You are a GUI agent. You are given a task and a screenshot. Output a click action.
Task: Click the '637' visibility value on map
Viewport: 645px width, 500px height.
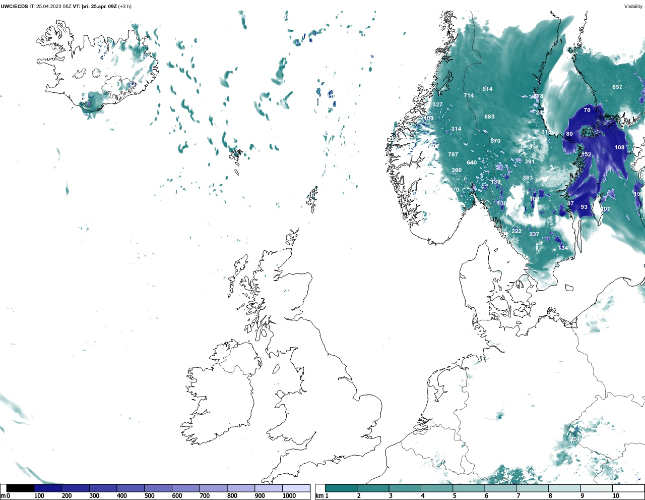(x=617, y=87)
